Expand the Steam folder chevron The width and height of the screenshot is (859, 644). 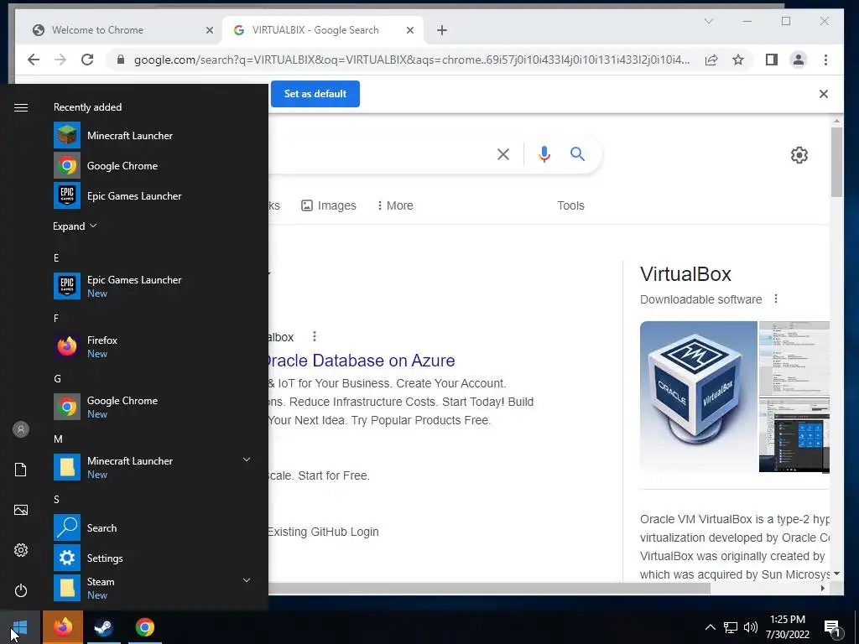tap(247, 580)
